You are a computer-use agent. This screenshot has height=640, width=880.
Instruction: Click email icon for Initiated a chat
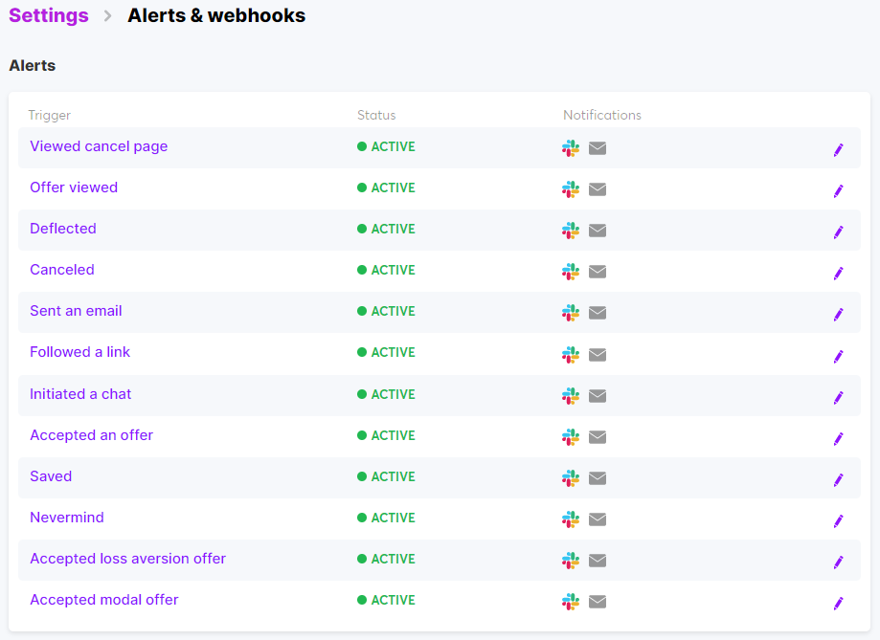coord(598,396)
